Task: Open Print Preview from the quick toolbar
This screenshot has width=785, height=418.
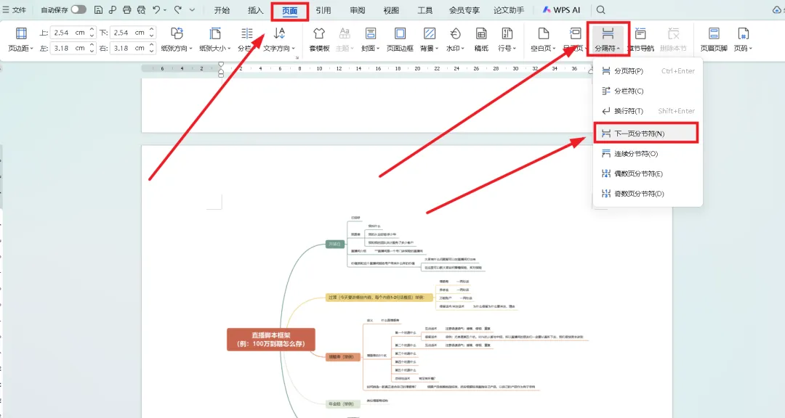Action: (142, 9)
